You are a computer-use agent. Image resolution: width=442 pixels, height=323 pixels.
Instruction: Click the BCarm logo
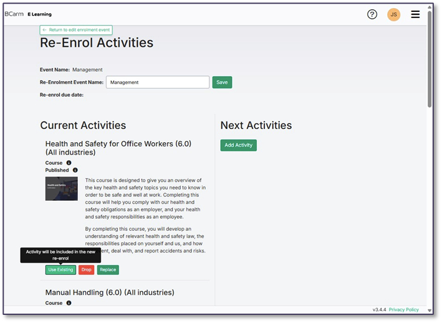[14, 14]
